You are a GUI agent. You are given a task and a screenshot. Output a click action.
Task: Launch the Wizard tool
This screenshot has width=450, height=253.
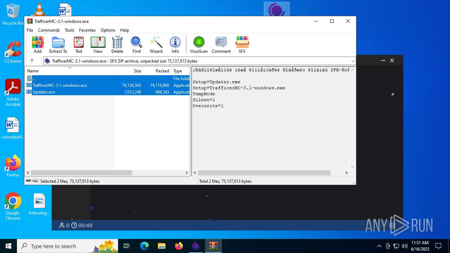156,45
